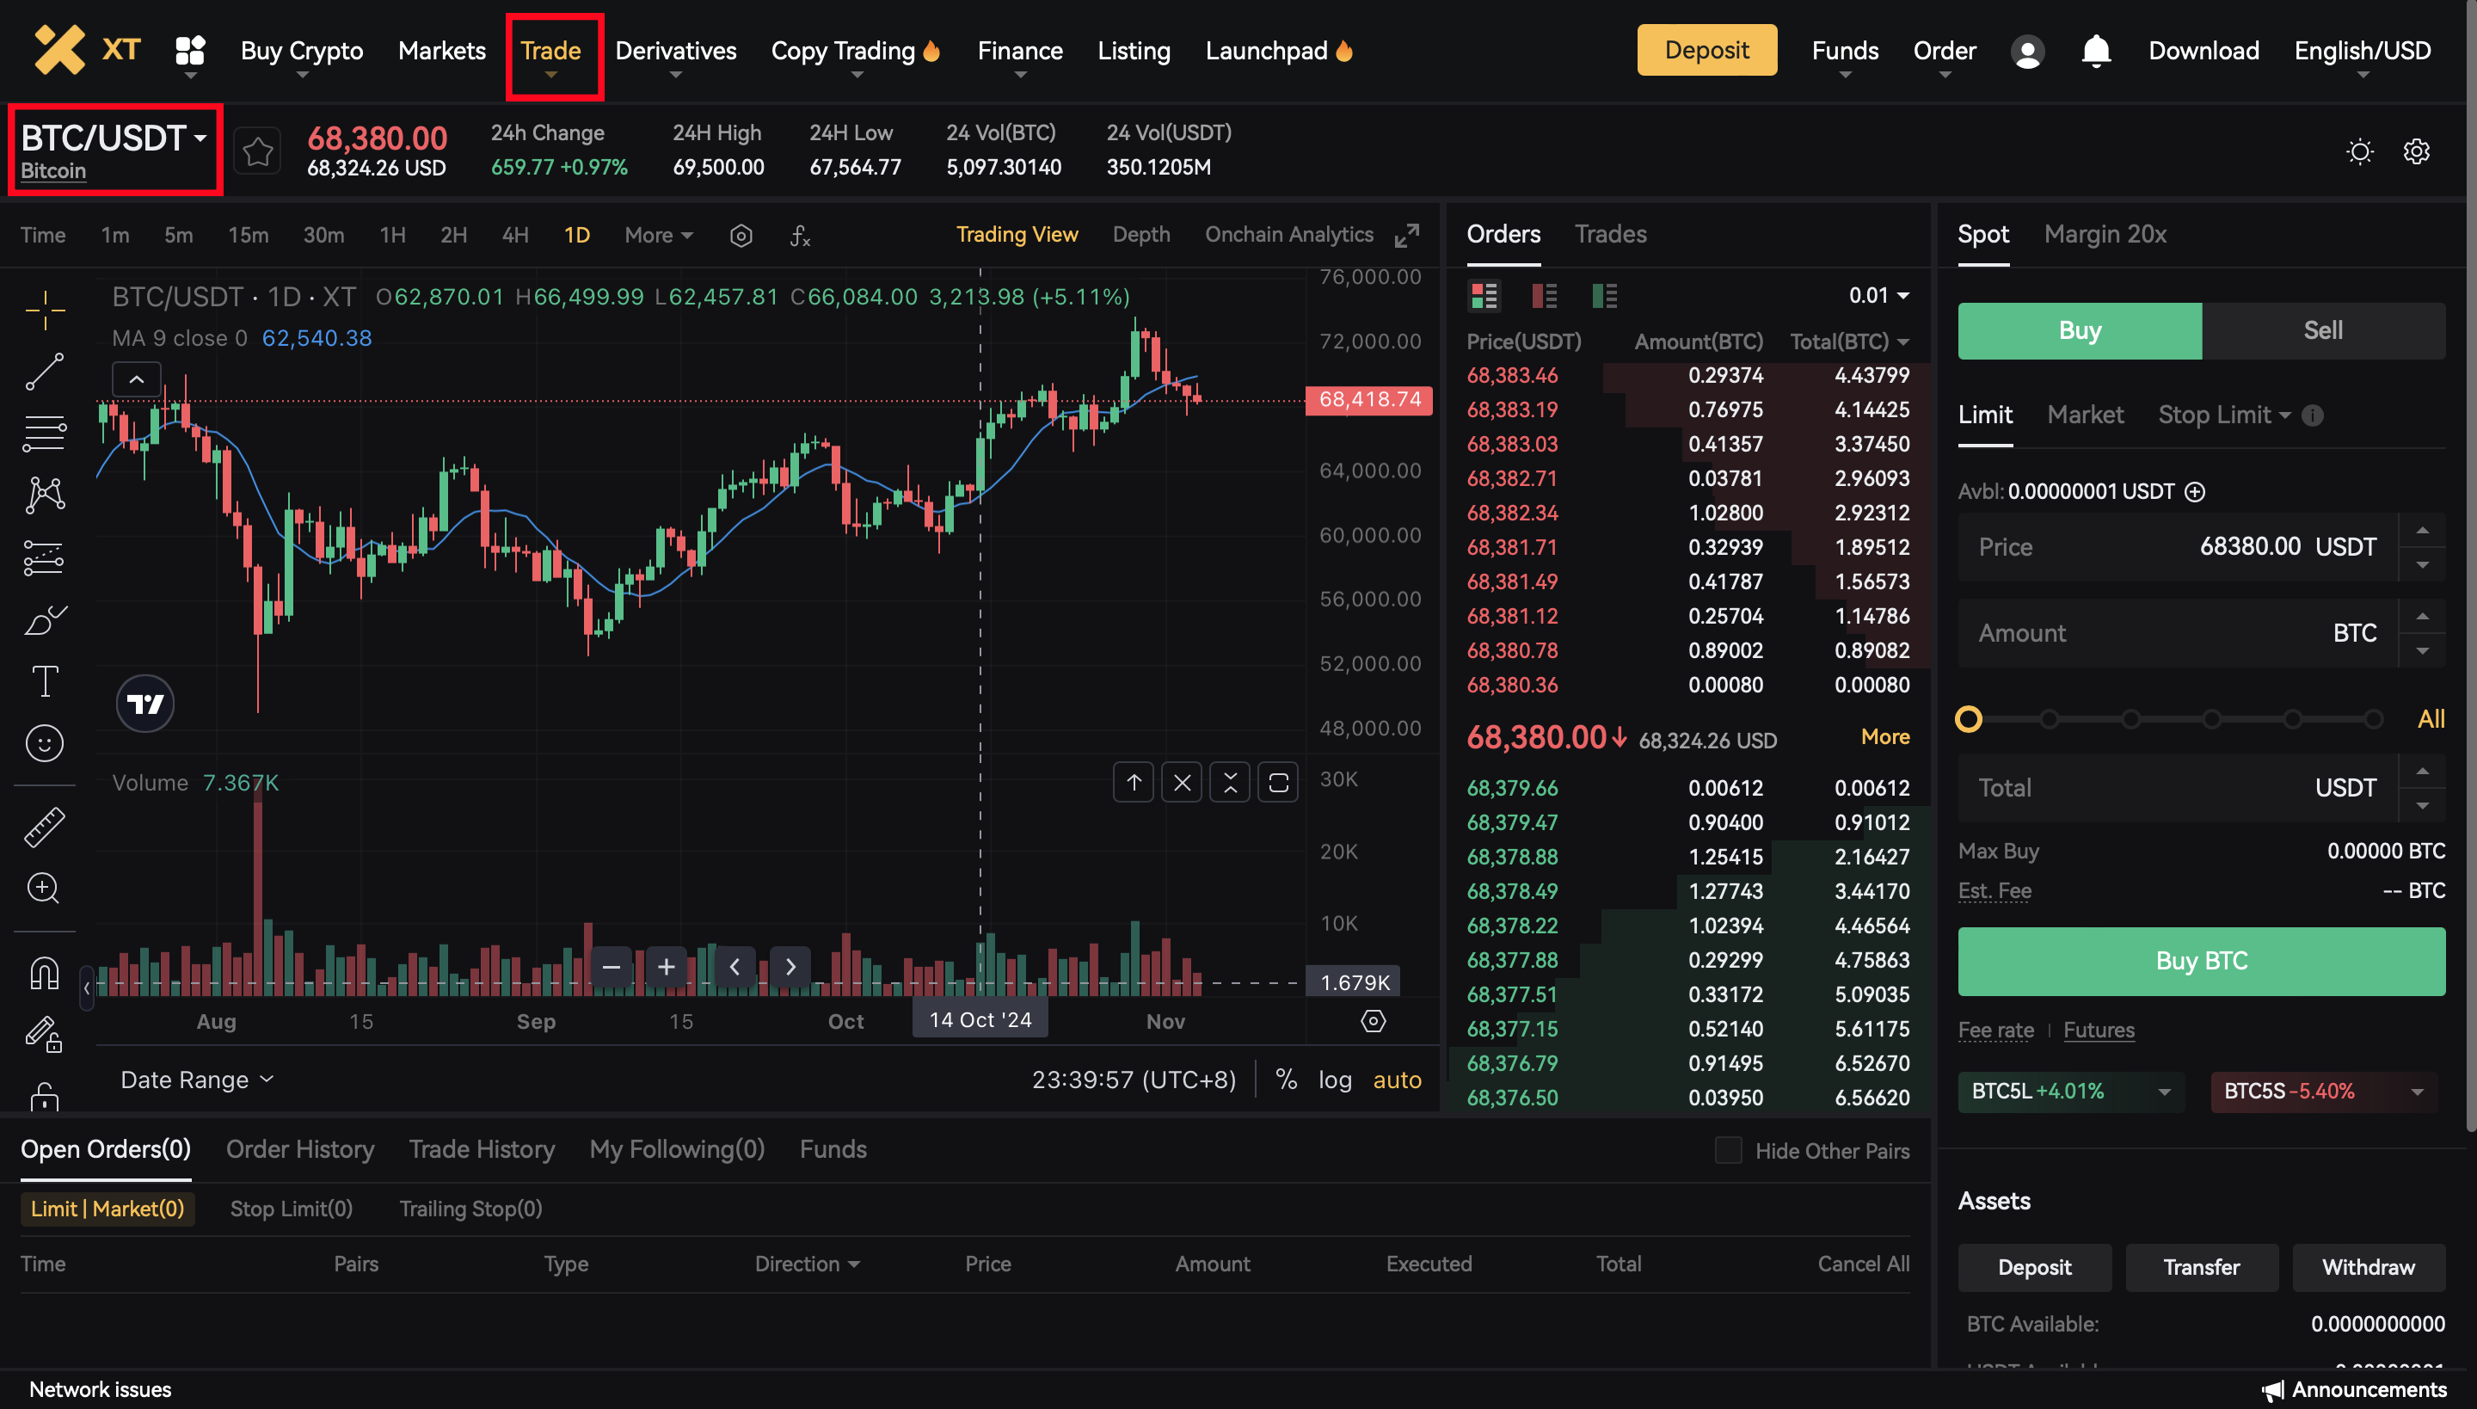Viewport: 2477px width, 1409px height.
Task: Select the 1D timeframe
Action: coord(576,235)
